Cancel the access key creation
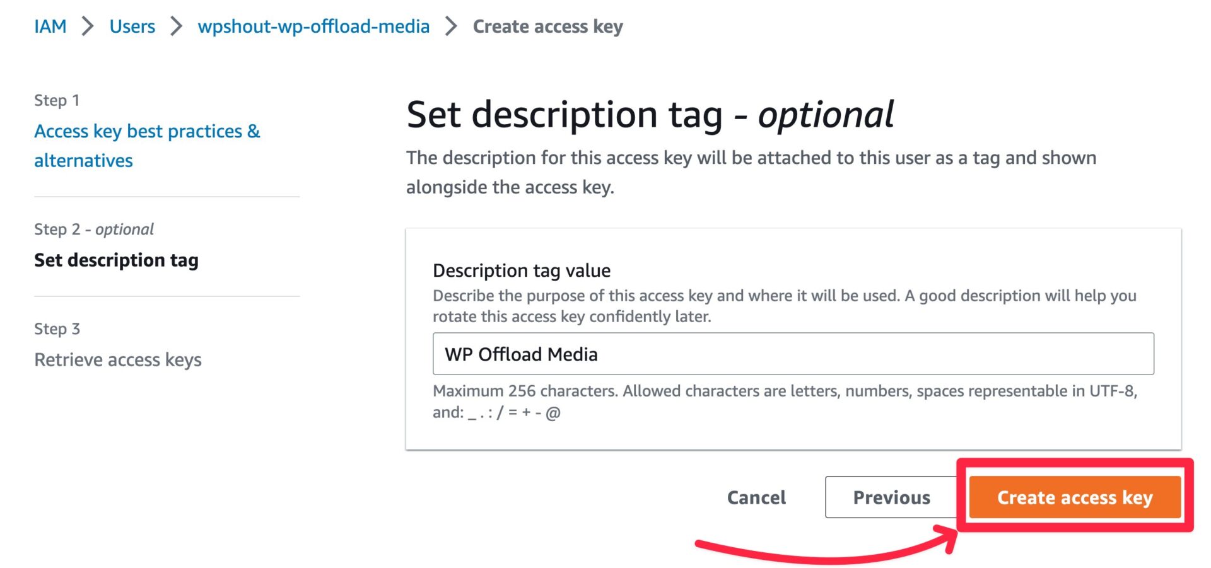The image size is (1211, 568). (x=756, y=497)
